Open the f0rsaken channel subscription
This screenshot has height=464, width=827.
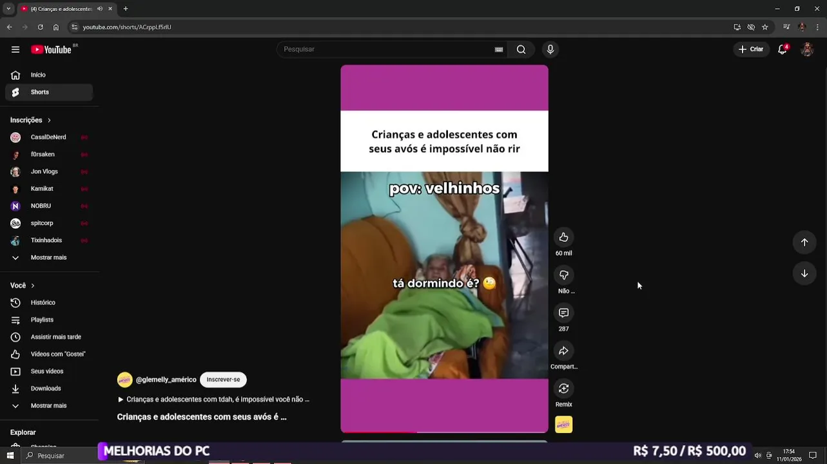pyautogui.click(x=49, y=155)
